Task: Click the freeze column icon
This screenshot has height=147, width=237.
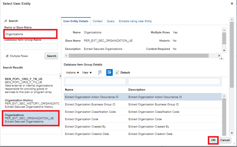Action: point(100,72)
